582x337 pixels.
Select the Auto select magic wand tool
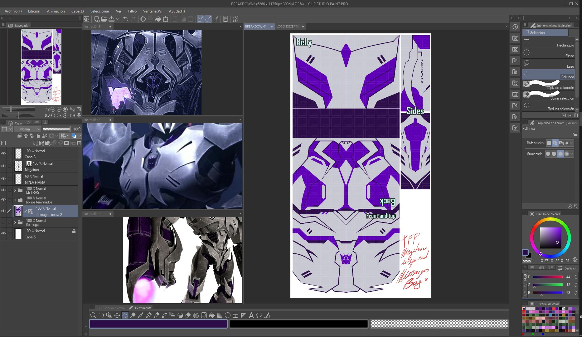(x=133, y=315)
